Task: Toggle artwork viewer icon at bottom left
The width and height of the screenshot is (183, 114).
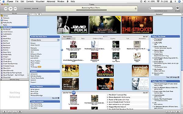Action: coord(20,112)
